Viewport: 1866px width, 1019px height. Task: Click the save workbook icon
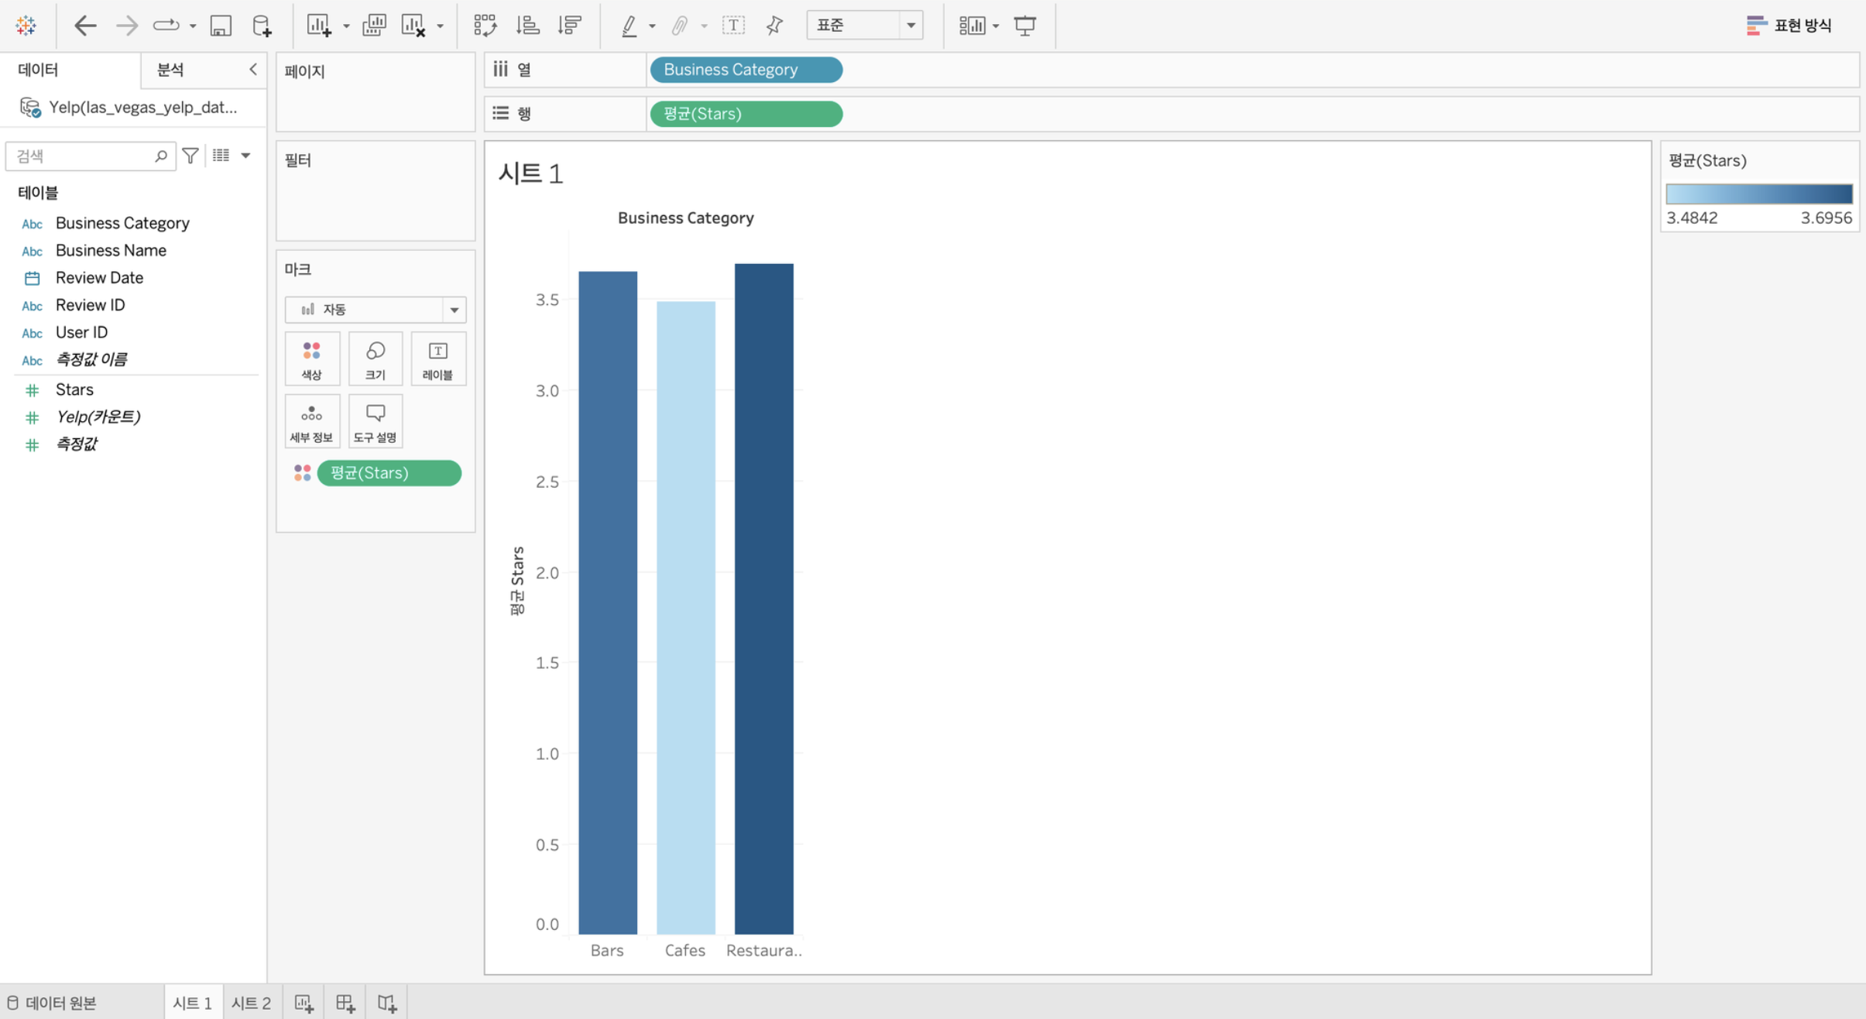221,26
